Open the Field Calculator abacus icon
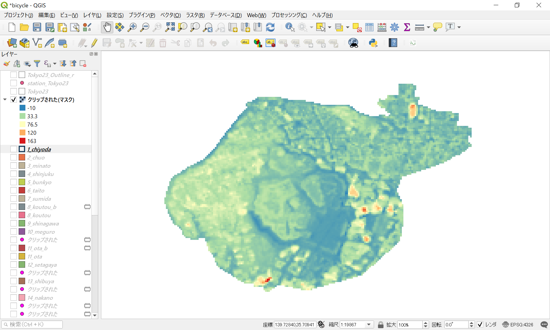The image size is (550, 330). (382, 27)
